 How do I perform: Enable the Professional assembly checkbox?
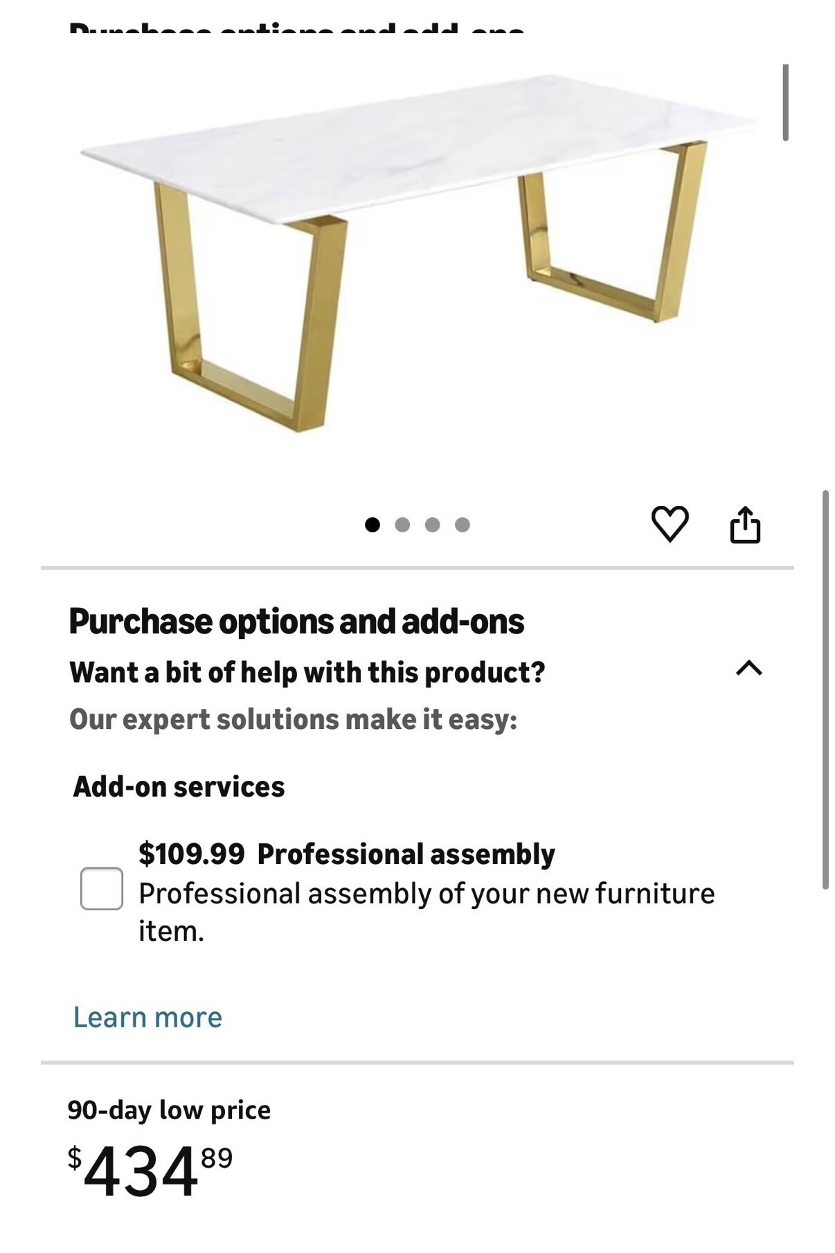[102, 888]
